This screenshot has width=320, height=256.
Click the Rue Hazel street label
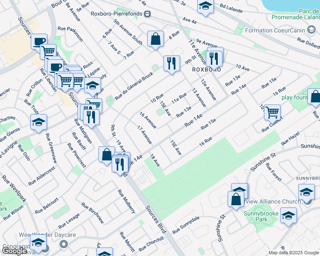[x=290, y=138]
